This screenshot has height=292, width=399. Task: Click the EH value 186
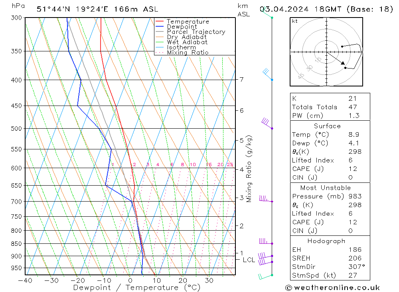pos(355,250)
